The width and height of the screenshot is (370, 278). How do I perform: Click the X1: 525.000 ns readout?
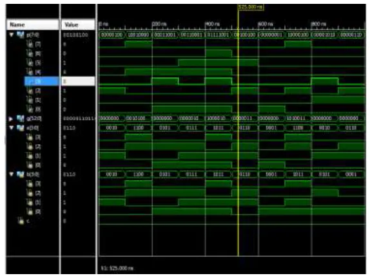(x=117, y=268)
